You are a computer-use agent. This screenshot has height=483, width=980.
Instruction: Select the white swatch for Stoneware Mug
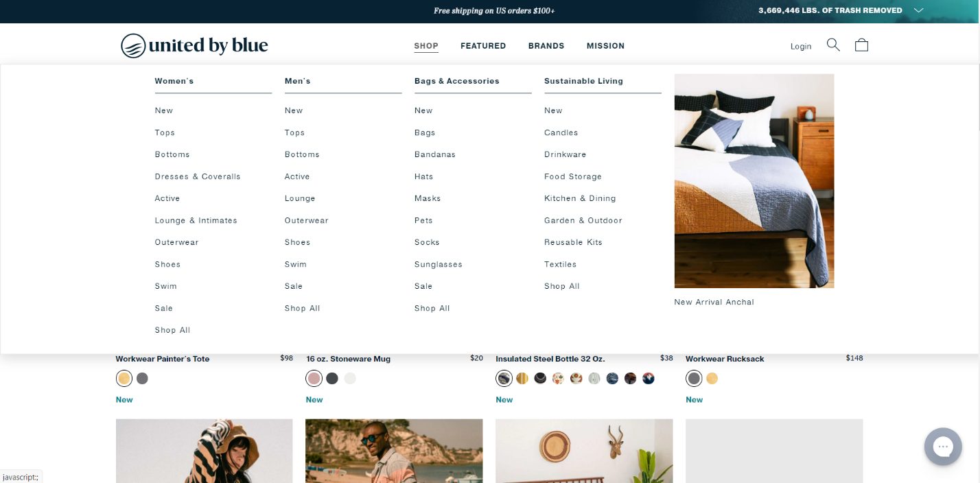tap(350, 378)
